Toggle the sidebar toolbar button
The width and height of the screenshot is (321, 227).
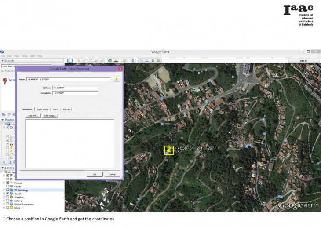click(x=70, y=61)
